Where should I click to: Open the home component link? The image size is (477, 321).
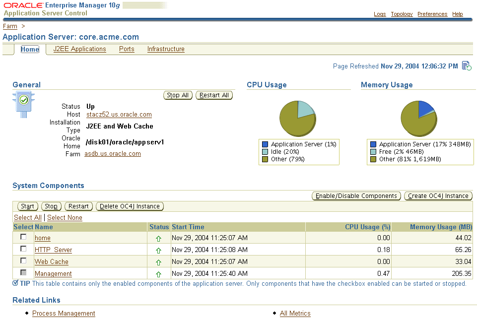(x=43, y=238)
